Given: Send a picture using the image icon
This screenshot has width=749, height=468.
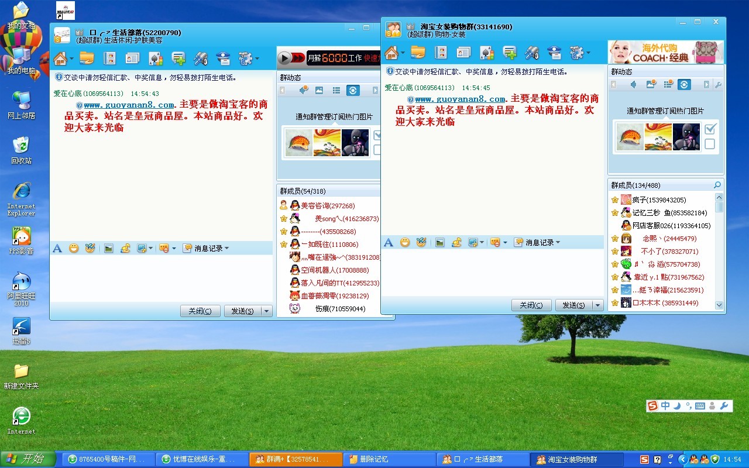Looking at the screenshot, I should coord(441,242).
